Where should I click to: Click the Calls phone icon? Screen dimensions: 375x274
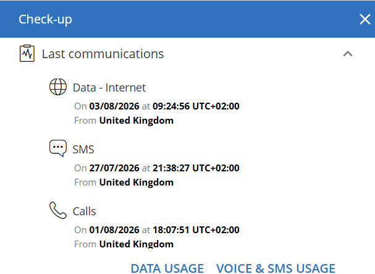[58, 210]
